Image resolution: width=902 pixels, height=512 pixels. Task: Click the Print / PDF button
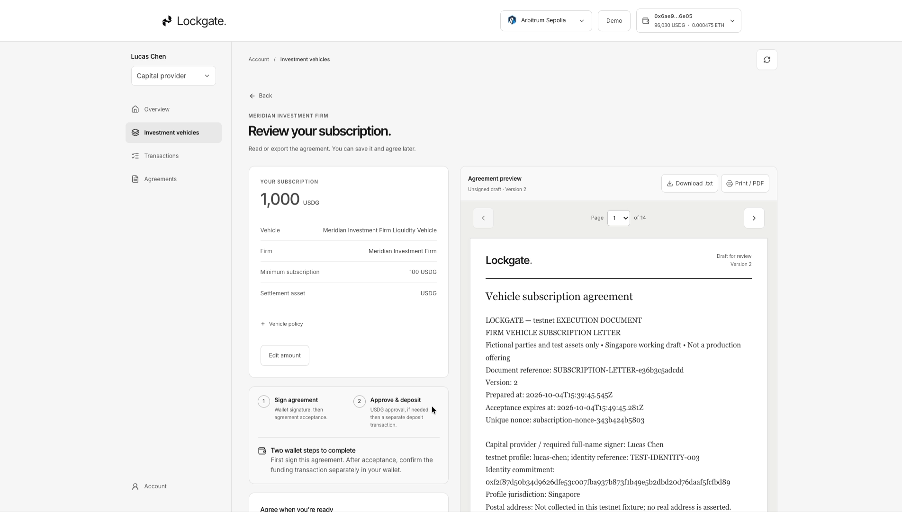pos(745,184)
